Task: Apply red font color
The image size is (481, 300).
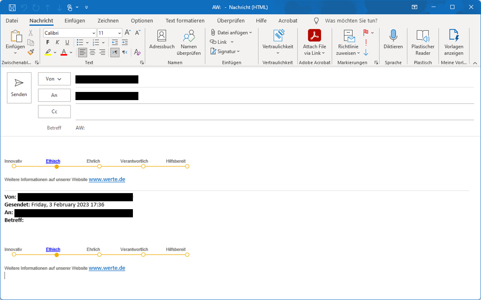Action: click(x=64, y=52)
